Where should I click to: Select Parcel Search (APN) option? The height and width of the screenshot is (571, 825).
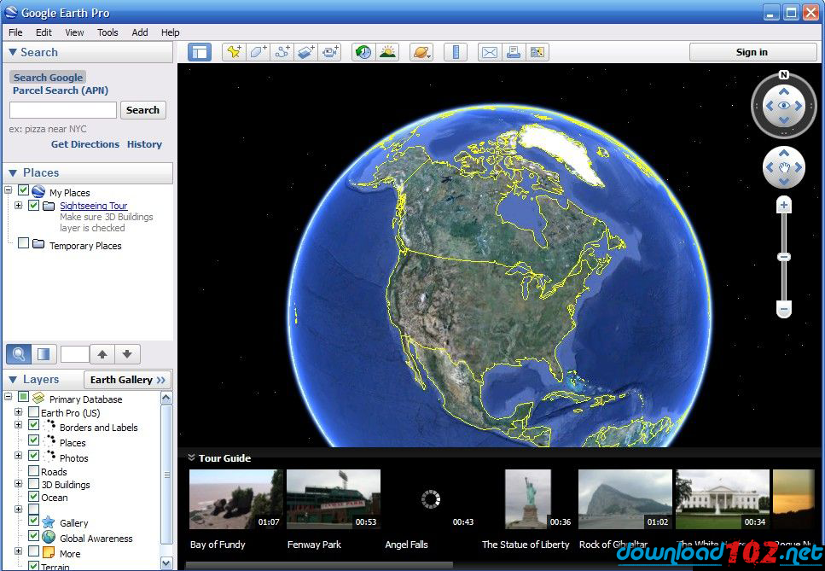61,90
